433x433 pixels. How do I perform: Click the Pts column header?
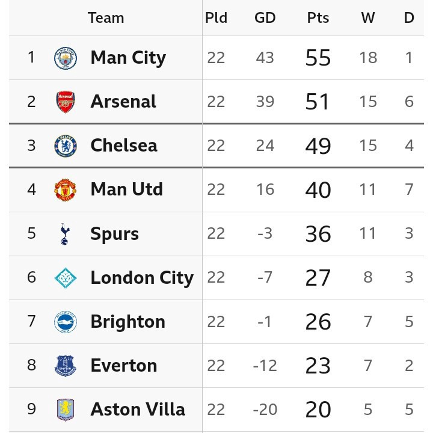point(318,18)
